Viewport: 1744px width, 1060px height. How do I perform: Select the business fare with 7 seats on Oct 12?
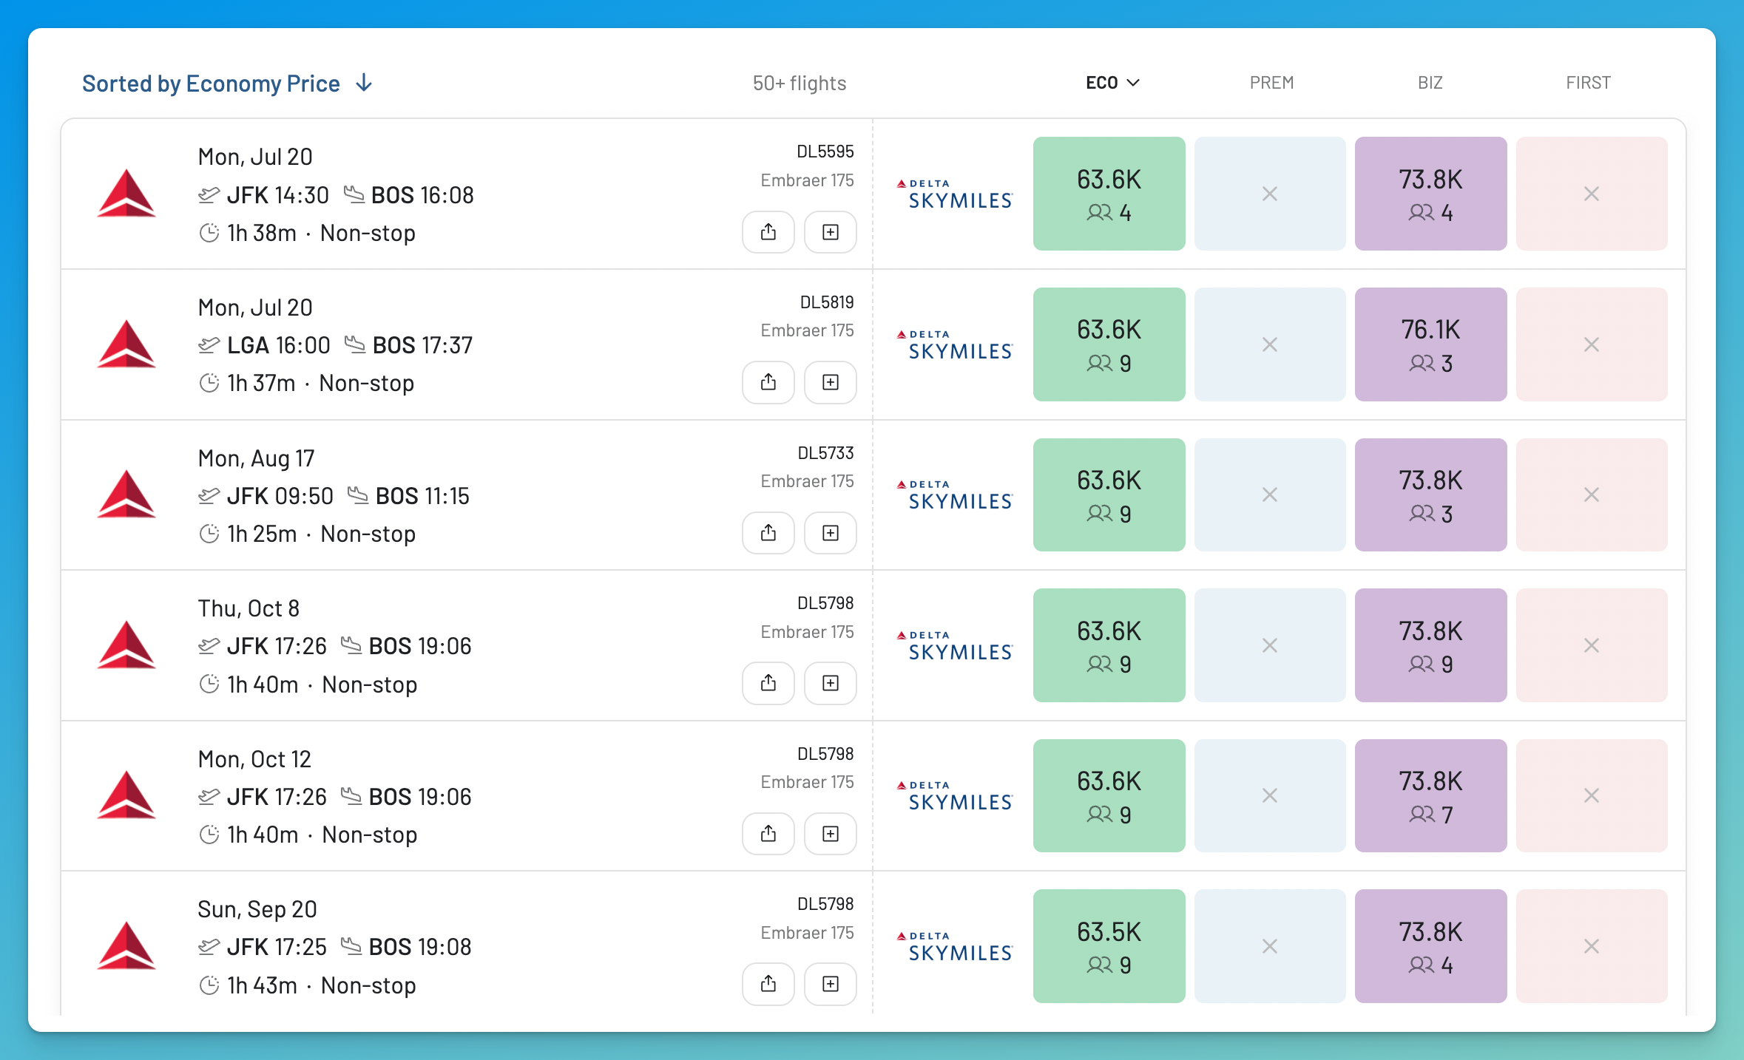click(x=1430, y=795)
